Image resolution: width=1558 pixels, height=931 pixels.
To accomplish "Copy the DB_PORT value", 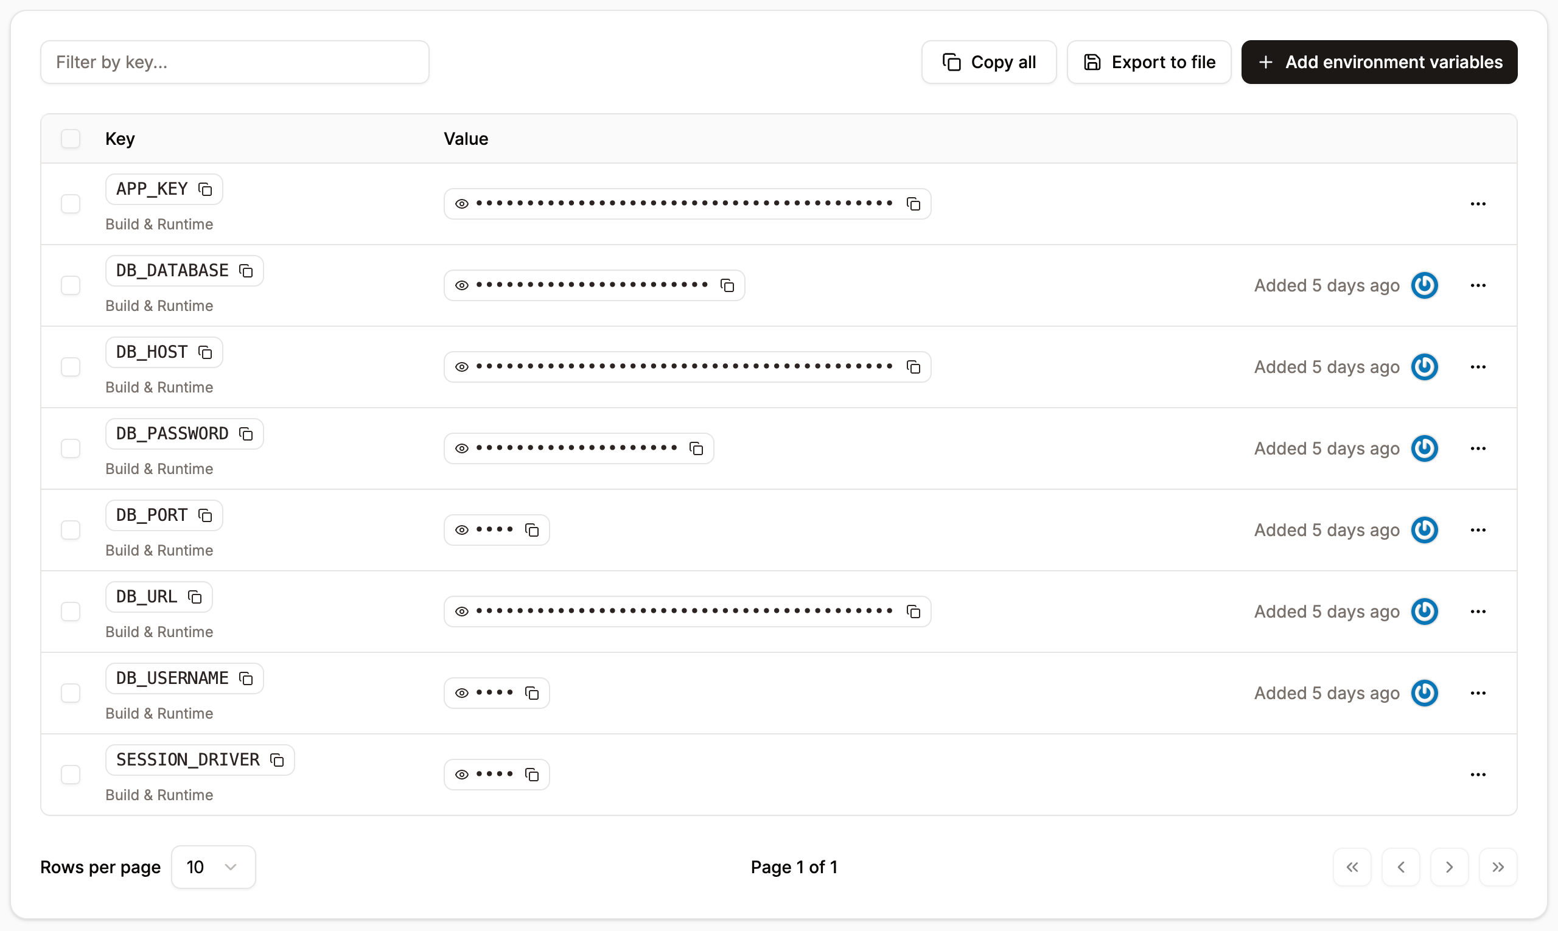I will pos(532,529).
